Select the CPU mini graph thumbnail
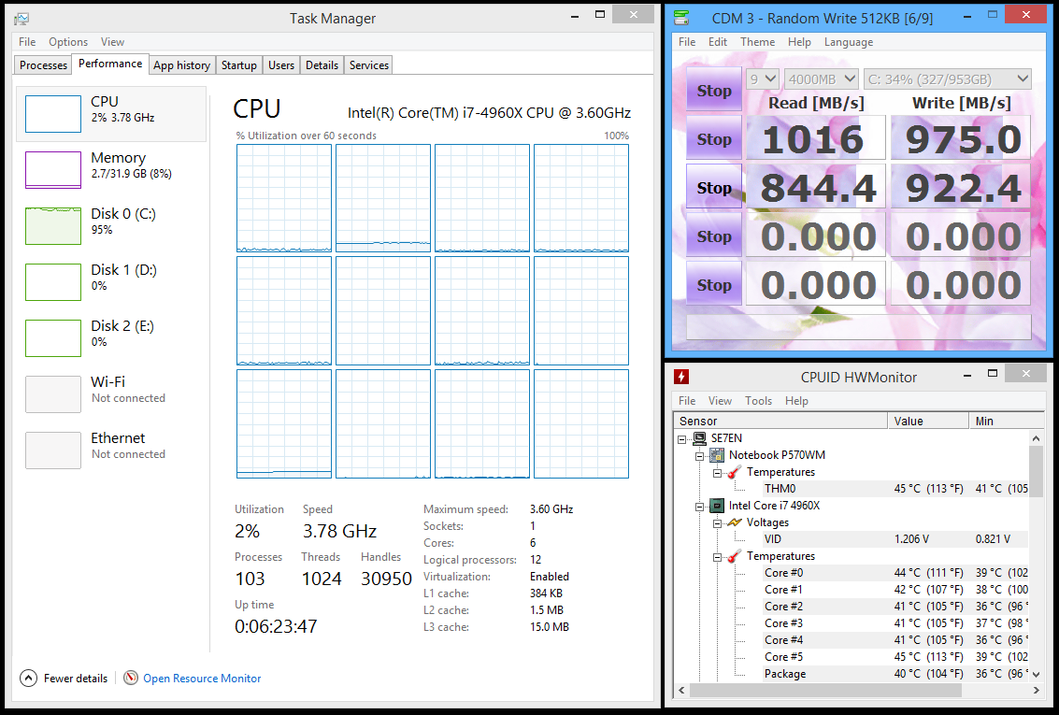This screenshot has height=715, width=1059. point(53,114)
